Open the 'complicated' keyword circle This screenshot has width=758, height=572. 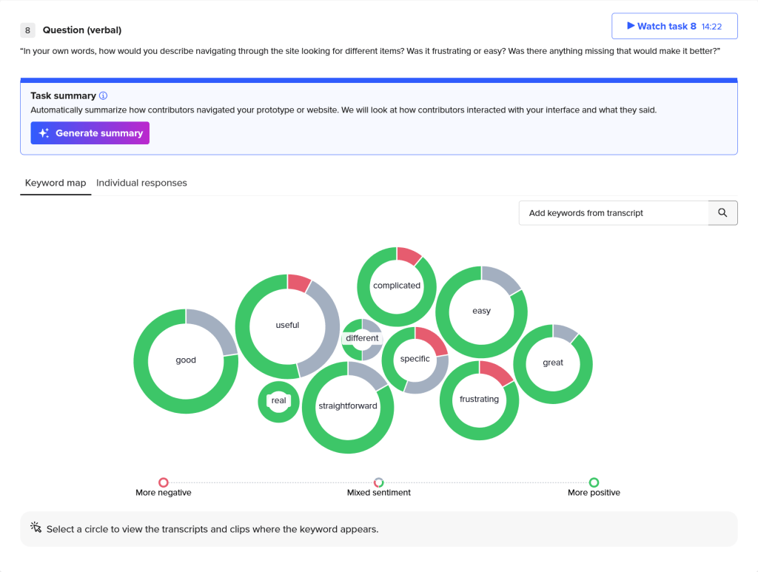click(x=397, y=286)
